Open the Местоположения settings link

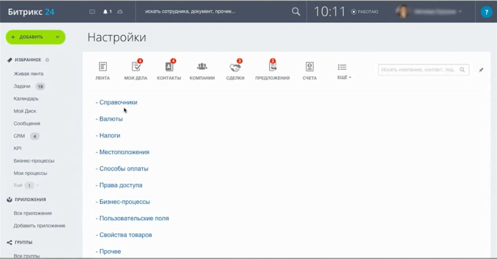point(124,152)
